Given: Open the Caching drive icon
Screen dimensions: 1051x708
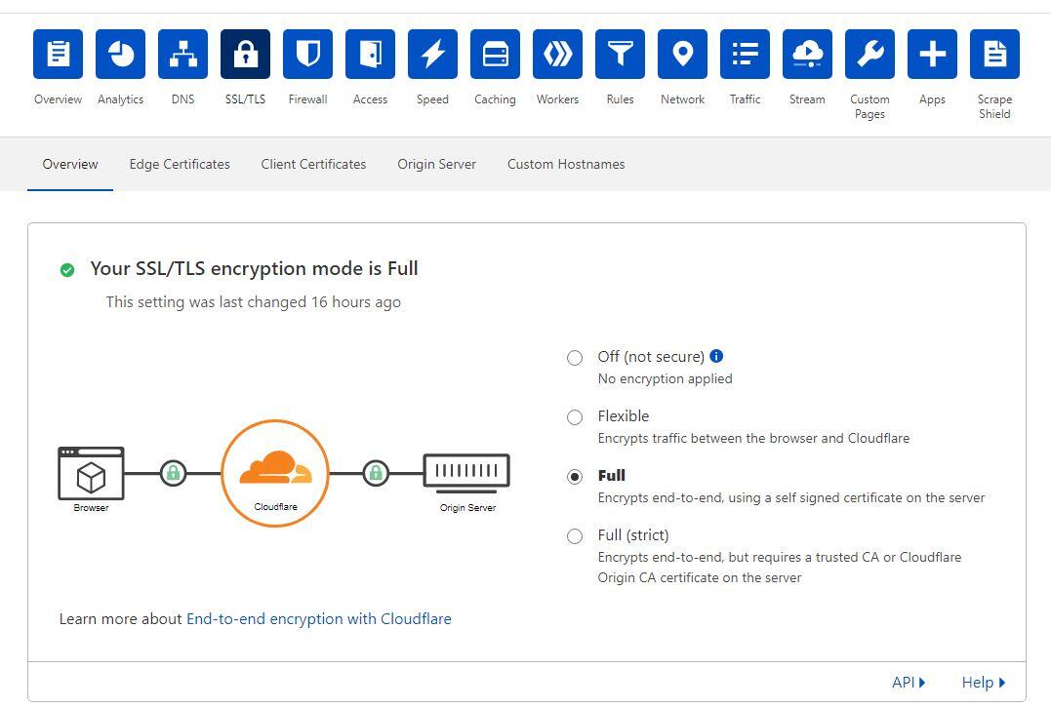Looking at the screenshot, I should pos(496,55).
